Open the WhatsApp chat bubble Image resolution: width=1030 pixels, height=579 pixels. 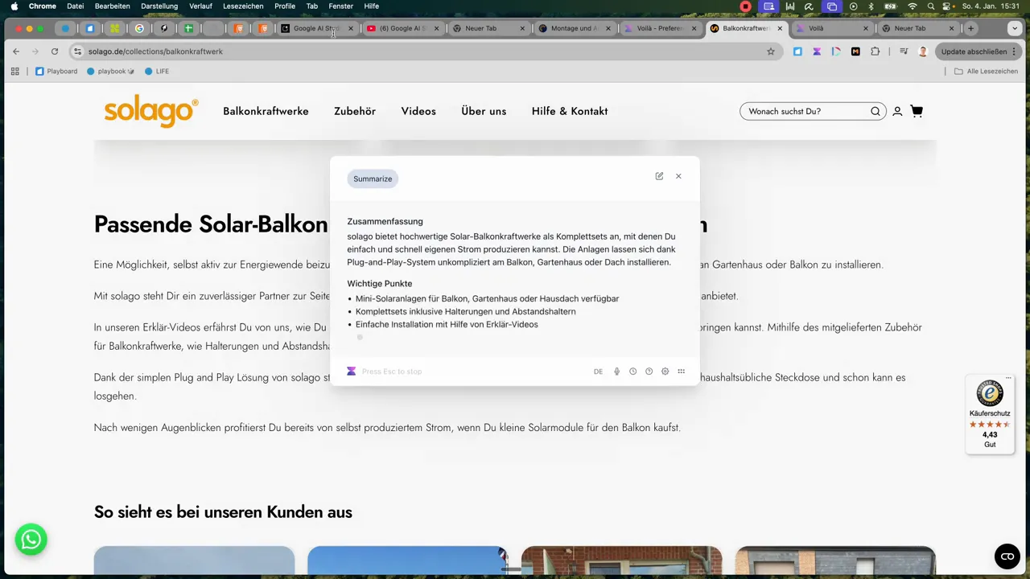pyautogui.click(x=31, y=540)
